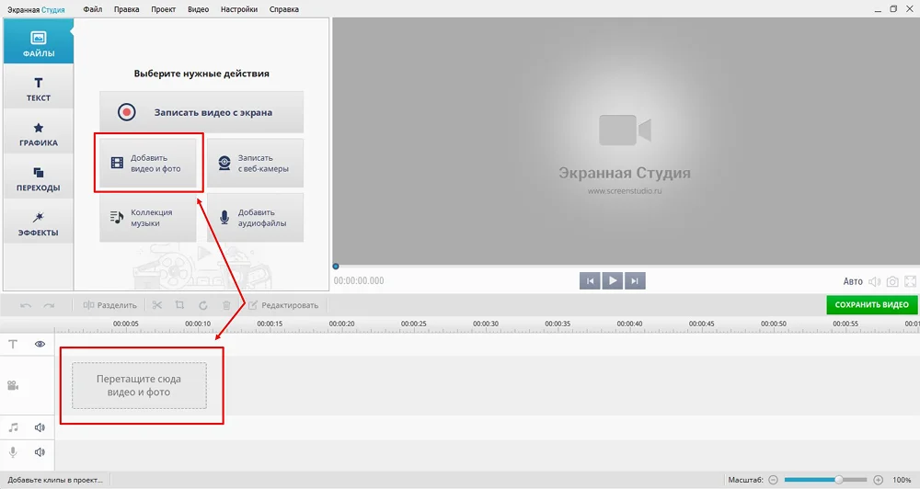Screen dimensions: 920x489
Task: Open the Авто preview size option
Action: click(x=853, y=281)
